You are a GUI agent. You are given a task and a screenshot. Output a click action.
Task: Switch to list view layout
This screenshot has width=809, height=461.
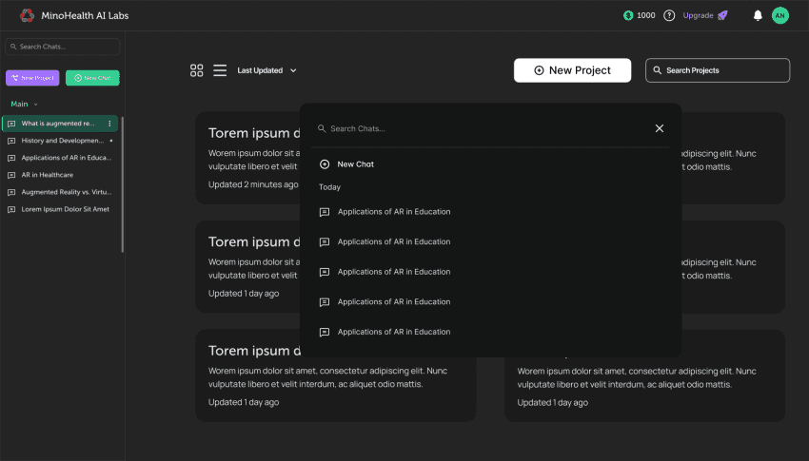(x=220, y=70)
